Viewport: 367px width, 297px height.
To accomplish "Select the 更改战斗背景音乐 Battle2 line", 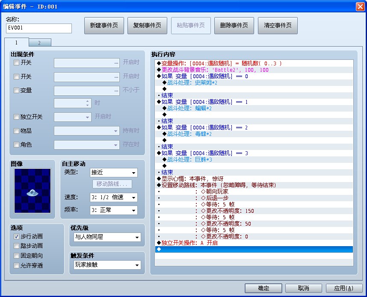I will (254, 70).
